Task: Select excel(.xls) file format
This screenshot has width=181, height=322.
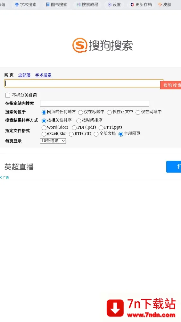Action: 44,134
